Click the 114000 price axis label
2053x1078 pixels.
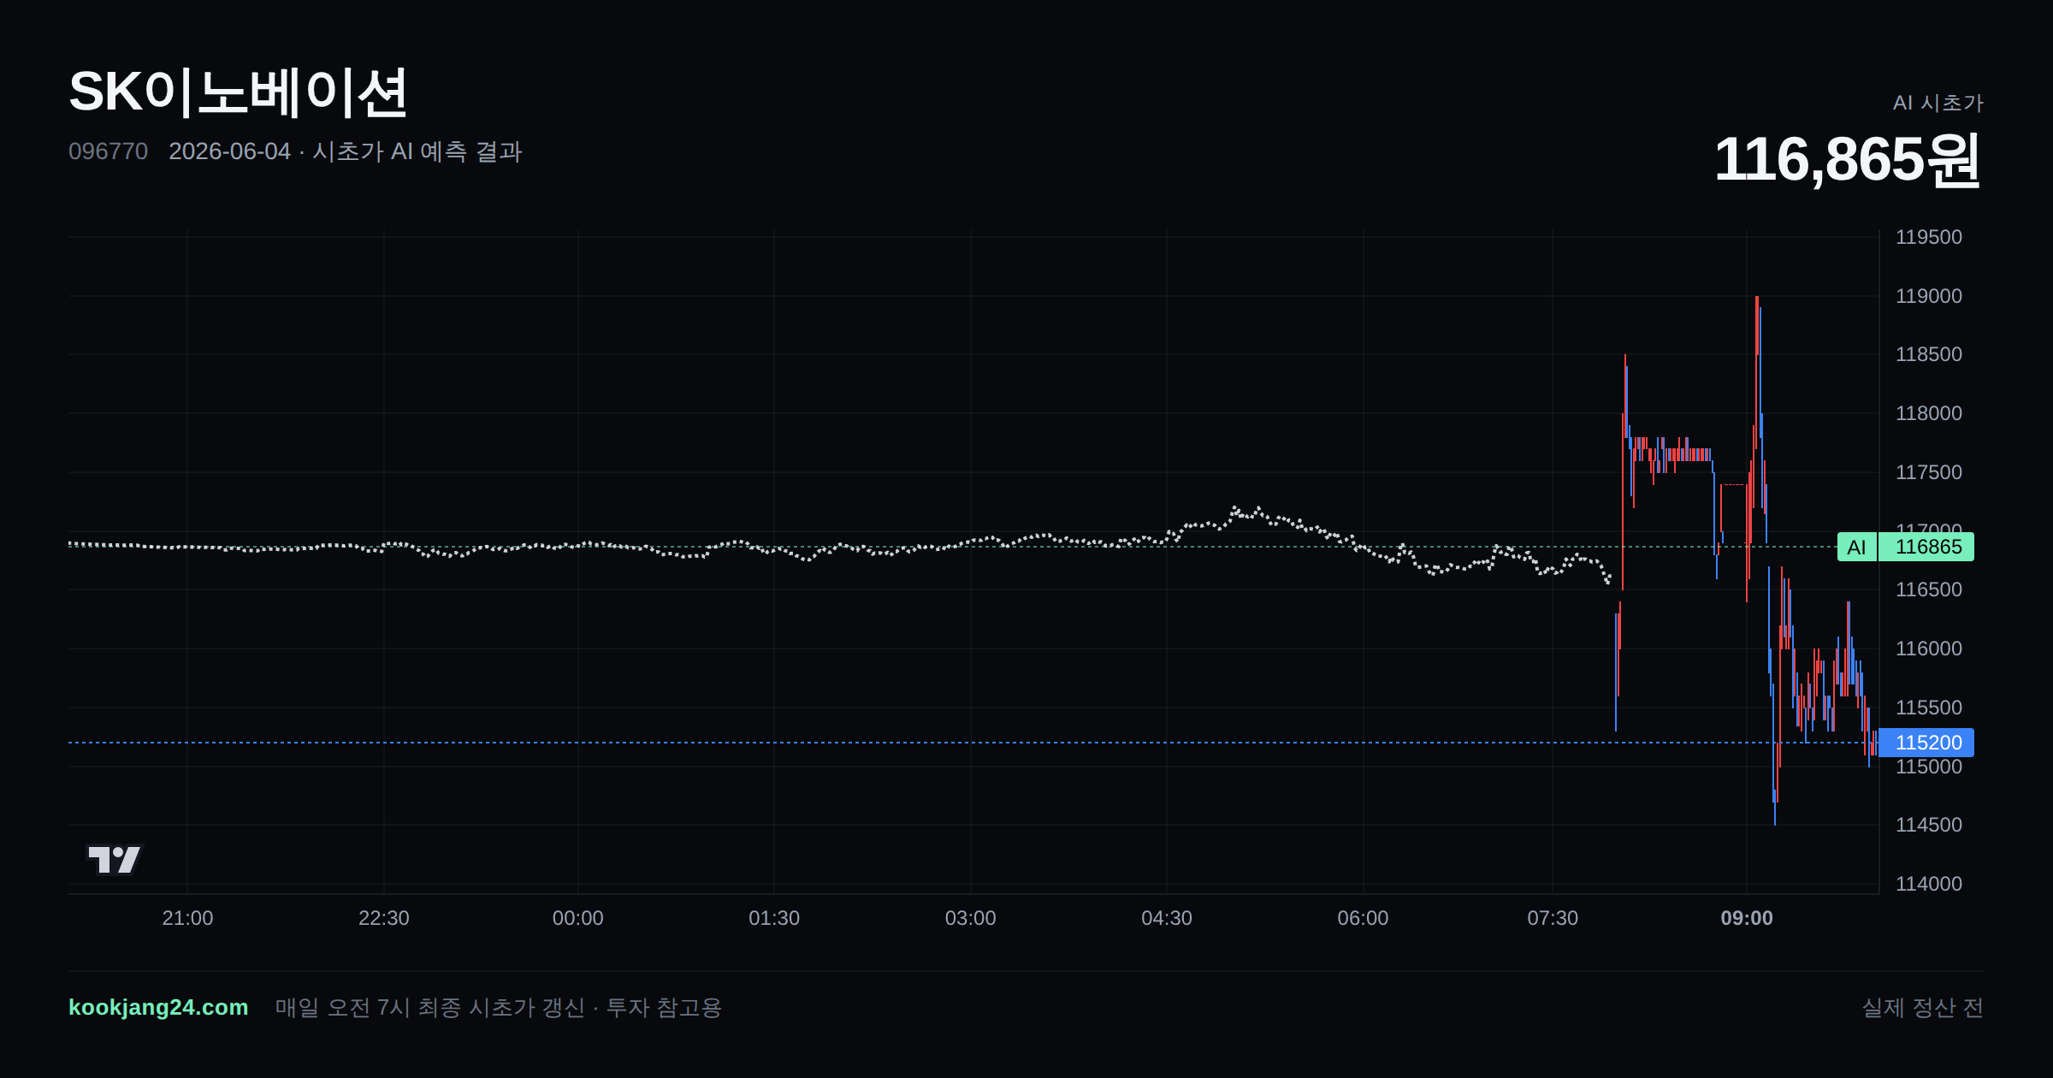coord(1929,884)
